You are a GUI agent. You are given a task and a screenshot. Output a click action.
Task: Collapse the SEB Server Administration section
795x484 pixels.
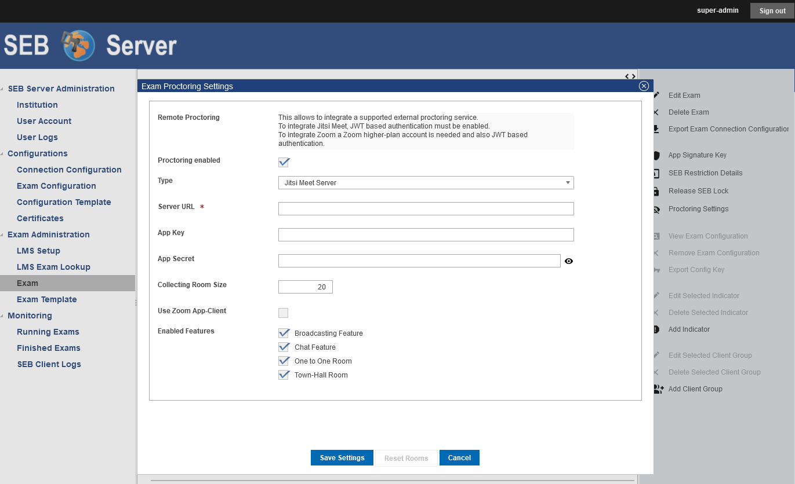point(3,89)
